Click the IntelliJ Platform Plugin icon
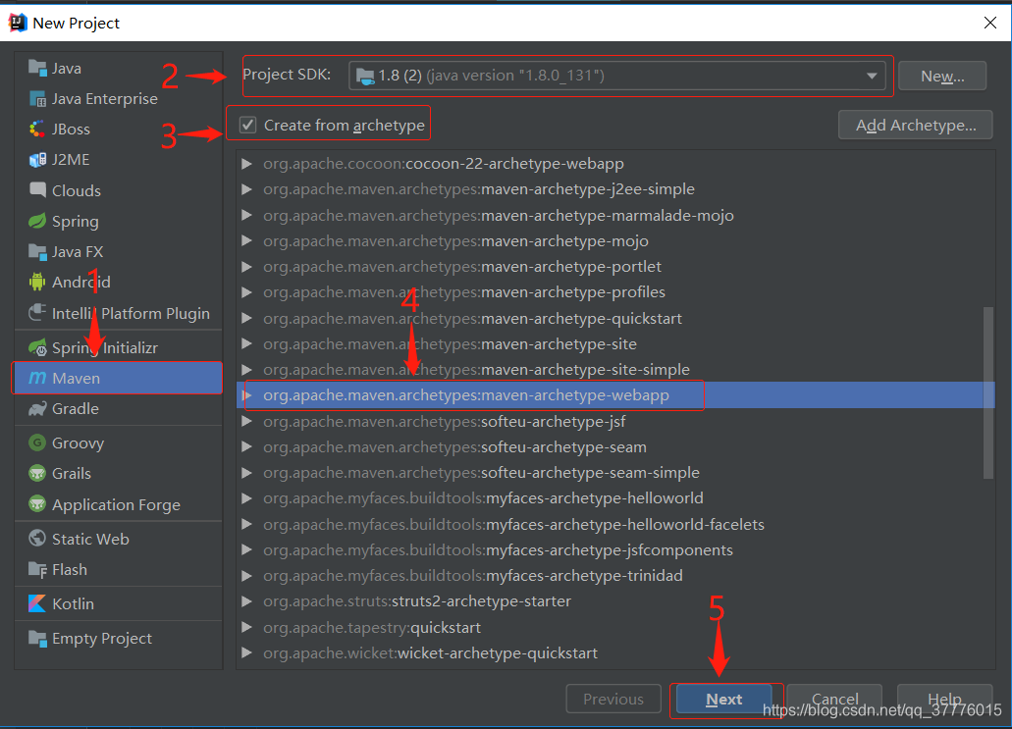The image size is (1012, 729). (x=37, y=313)
